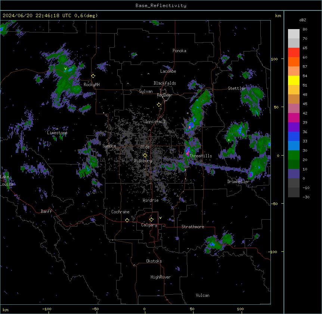Click the 45 value on dBZ legend
Image resolution: width=322 pixels, height=314 pixels.
[305, 104]
